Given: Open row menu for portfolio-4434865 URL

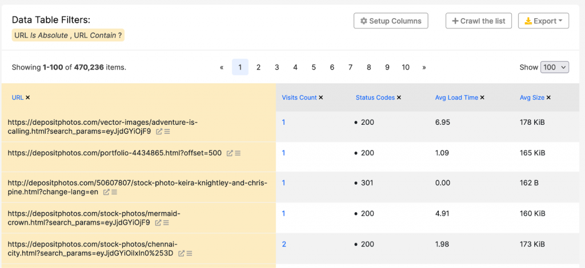Looking at the screenshot, I should [x=238, y=153].
